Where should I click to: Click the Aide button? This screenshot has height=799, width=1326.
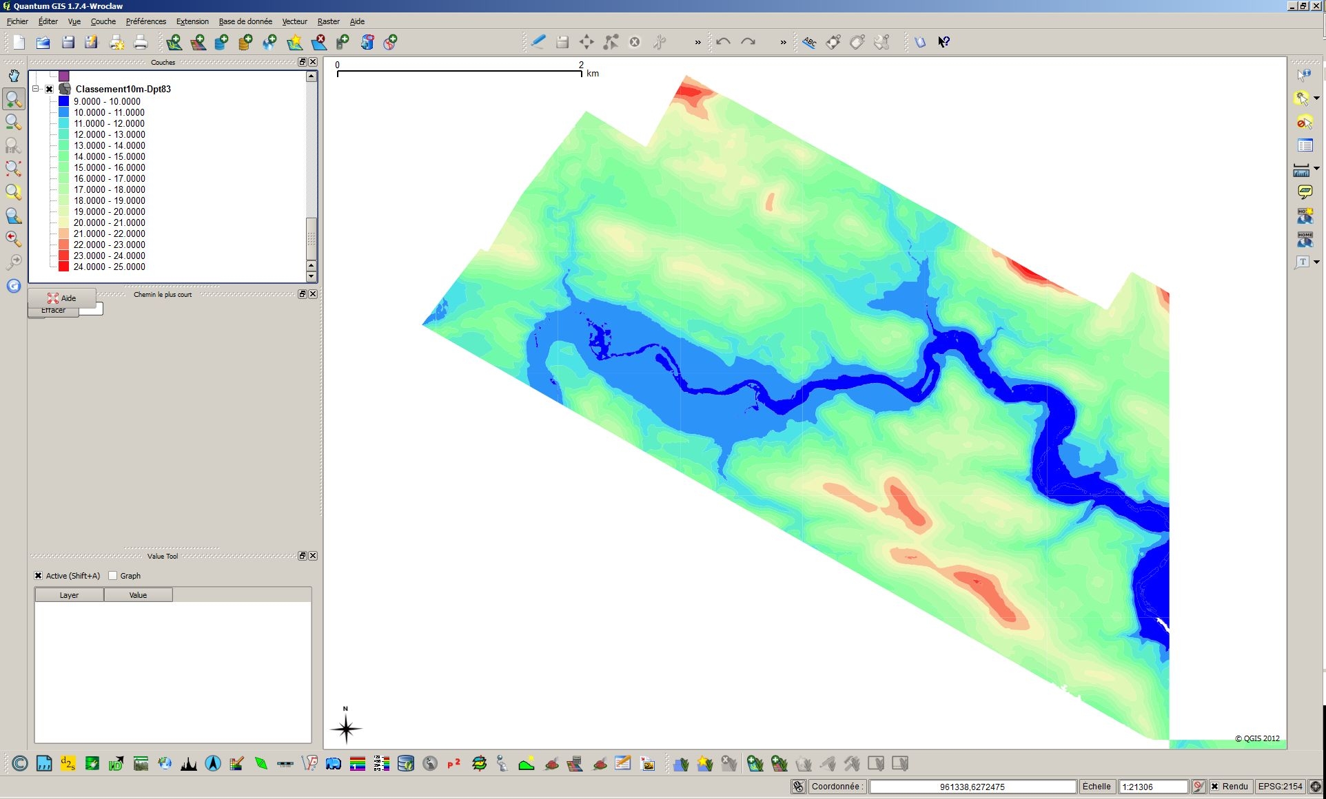pyautogui.click(x=62, y=298)
